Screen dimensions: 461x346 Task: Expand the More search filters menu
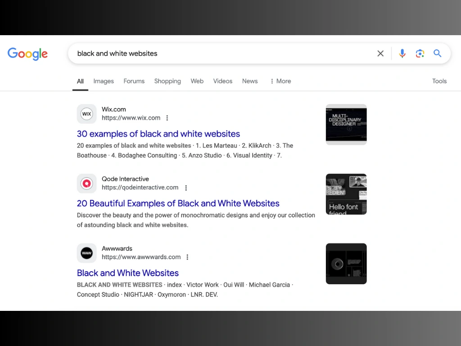point(280,81)
